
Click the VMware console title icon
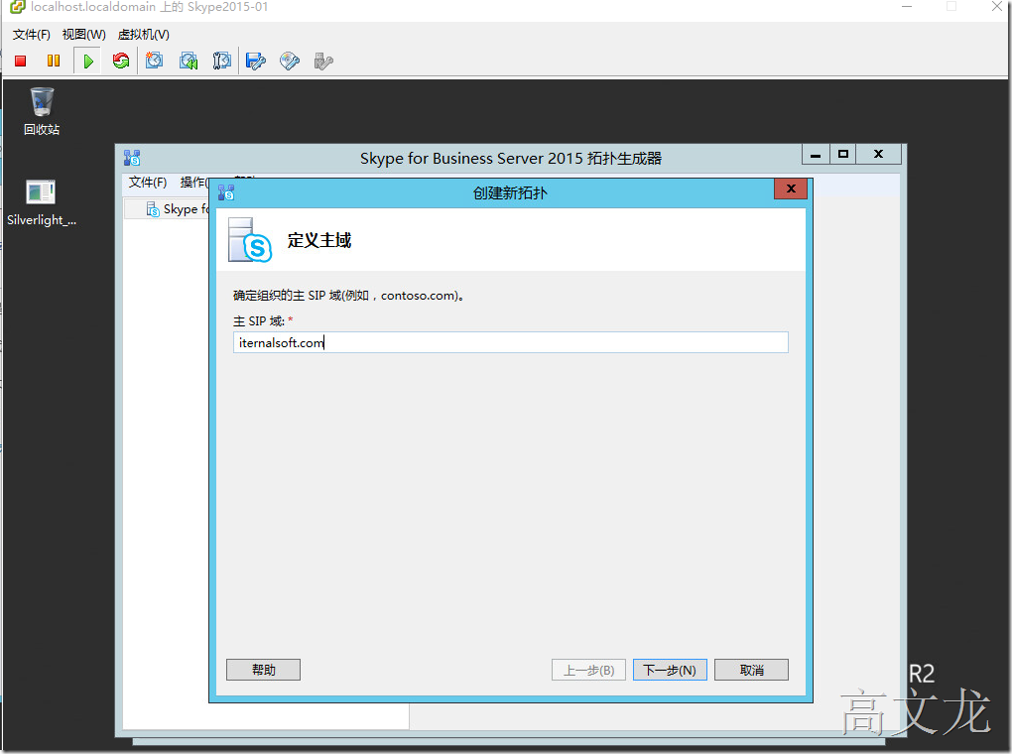click(18, 7)
